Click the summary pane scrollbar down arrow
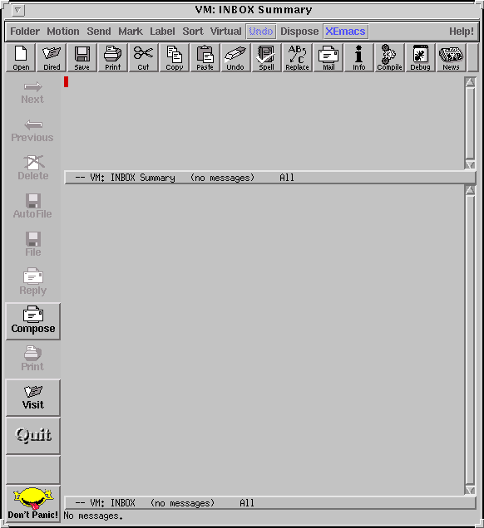The width and height of the screenshot is (484, 528). point(470,164)
